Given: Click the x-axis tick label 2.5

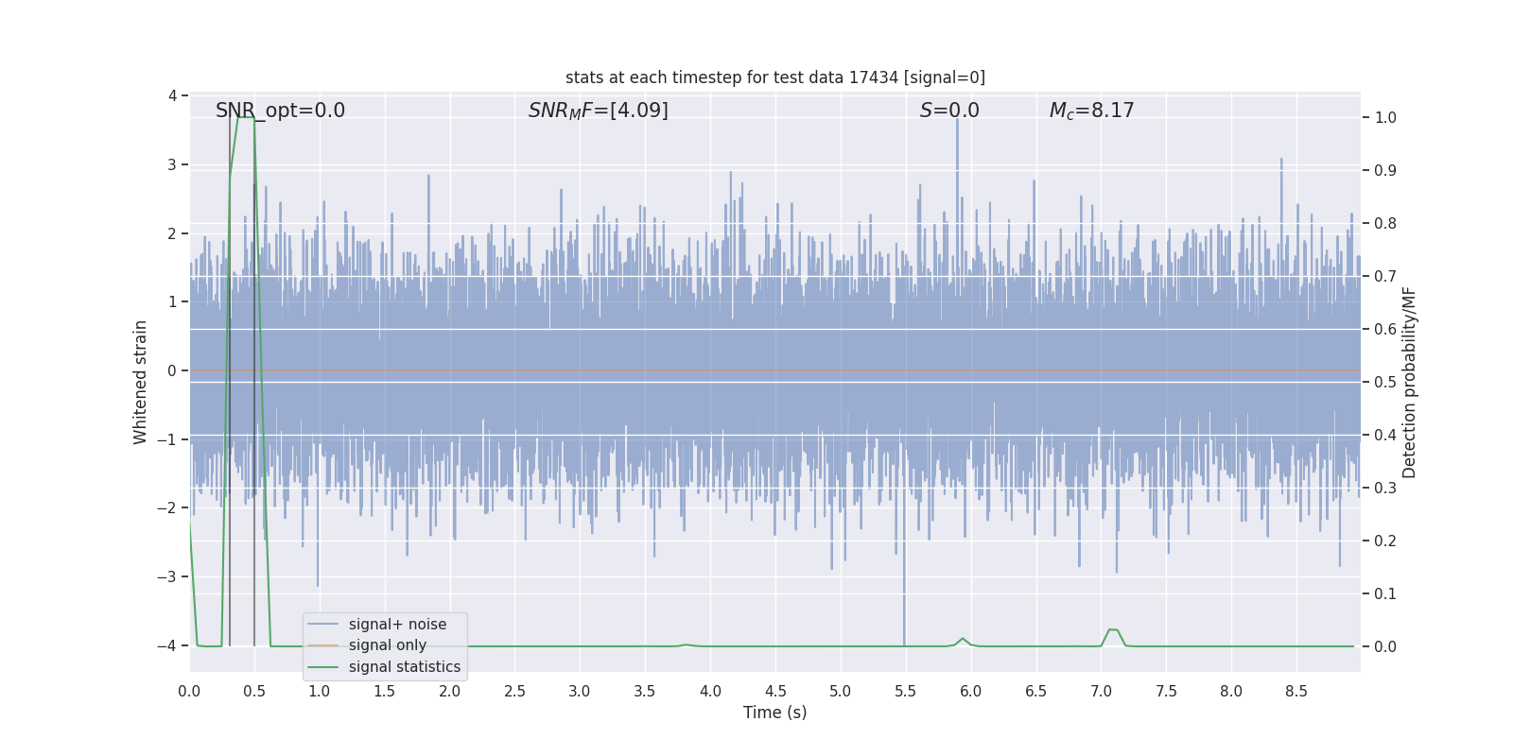Looking at the screenshot, I should 514,692.
